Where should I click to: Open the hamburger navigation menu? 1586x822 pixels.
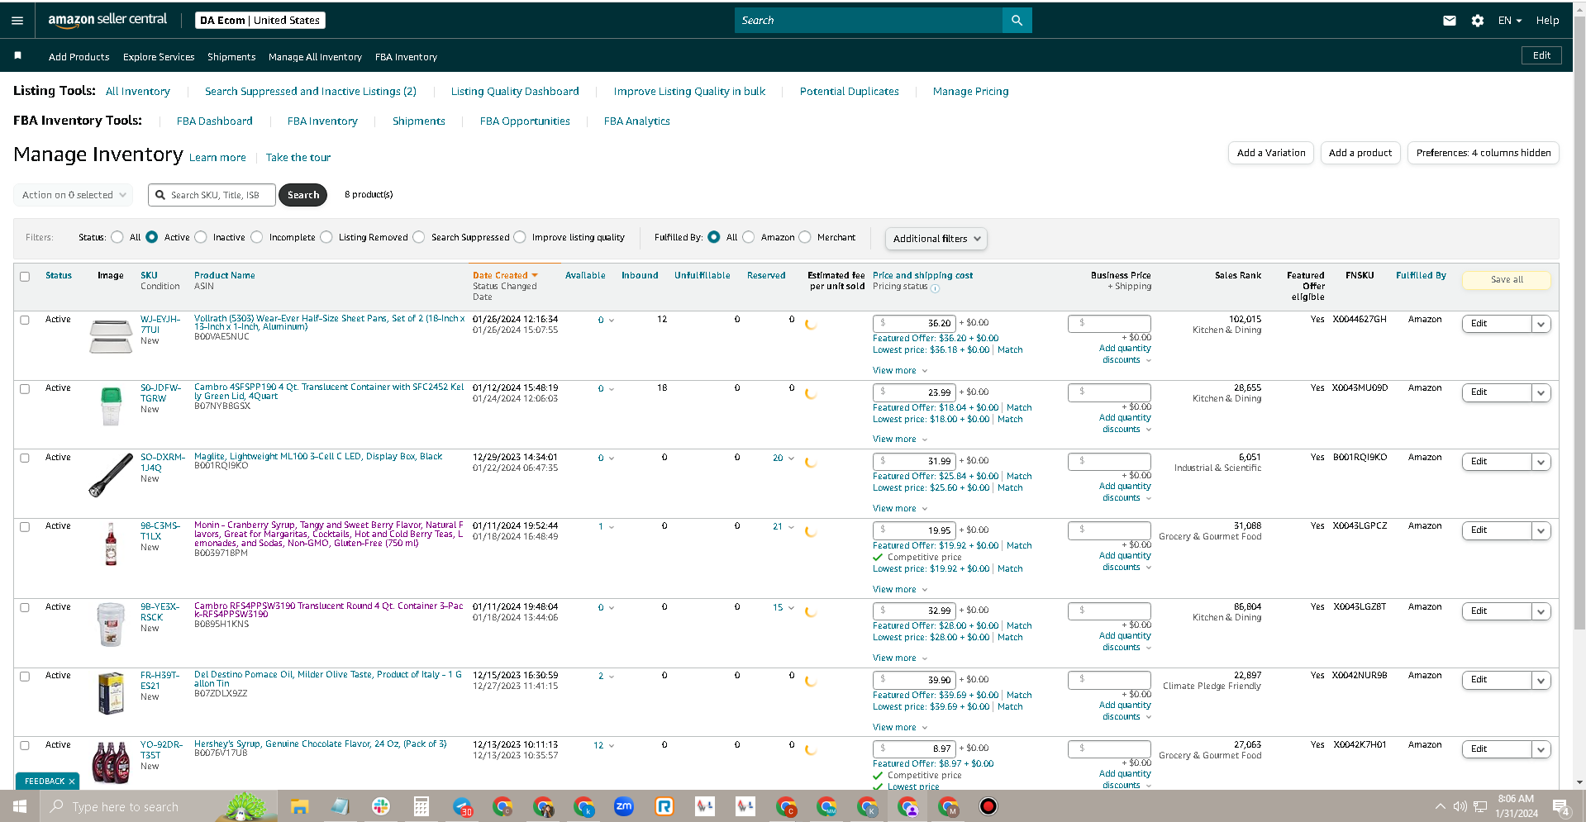coord(17,21)
